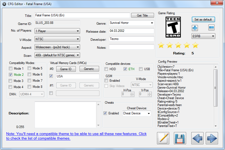Viewport: 225px width, 150px height.
Task: Open the GSM V-Mode NTSC dropdown
Action: pos(142,85)
